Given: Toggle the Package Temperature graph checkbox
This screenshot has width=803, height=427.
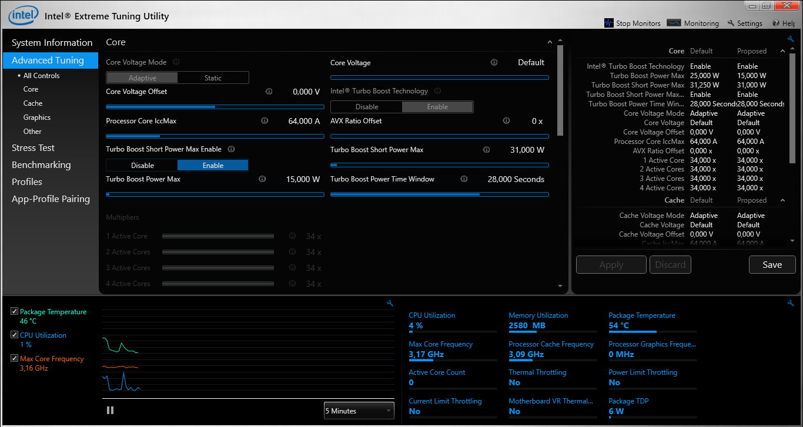Looking at the screenshot, I should click(x=15, y=311).
